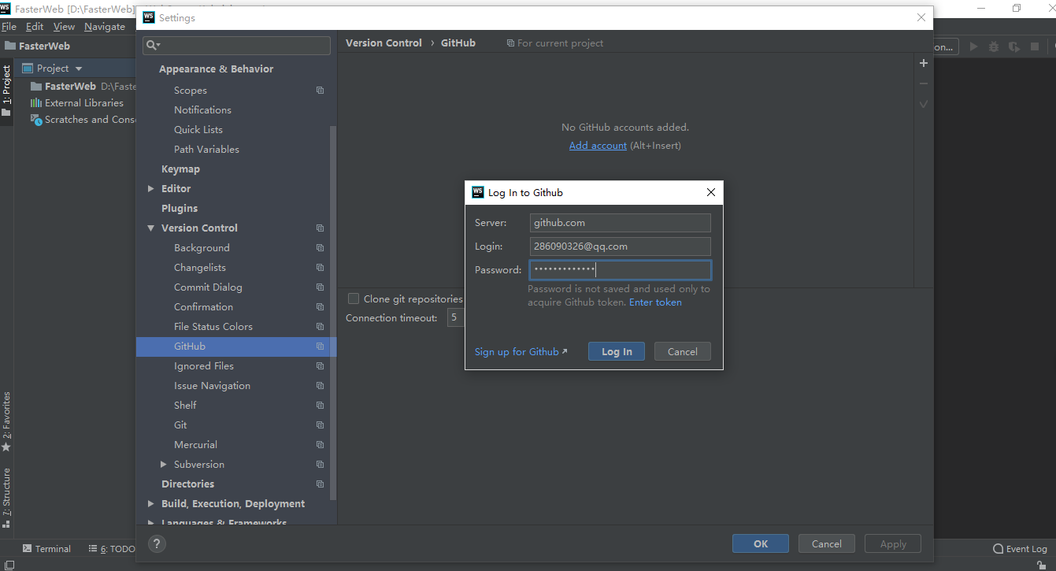
Task: Click the remove account minus icon
Action: pyautogui.click(x=924, y=83)
